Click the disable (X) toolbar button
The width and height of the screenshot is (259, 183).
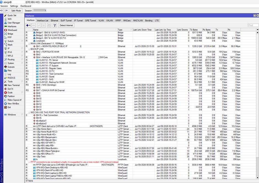tap(44, 25)
